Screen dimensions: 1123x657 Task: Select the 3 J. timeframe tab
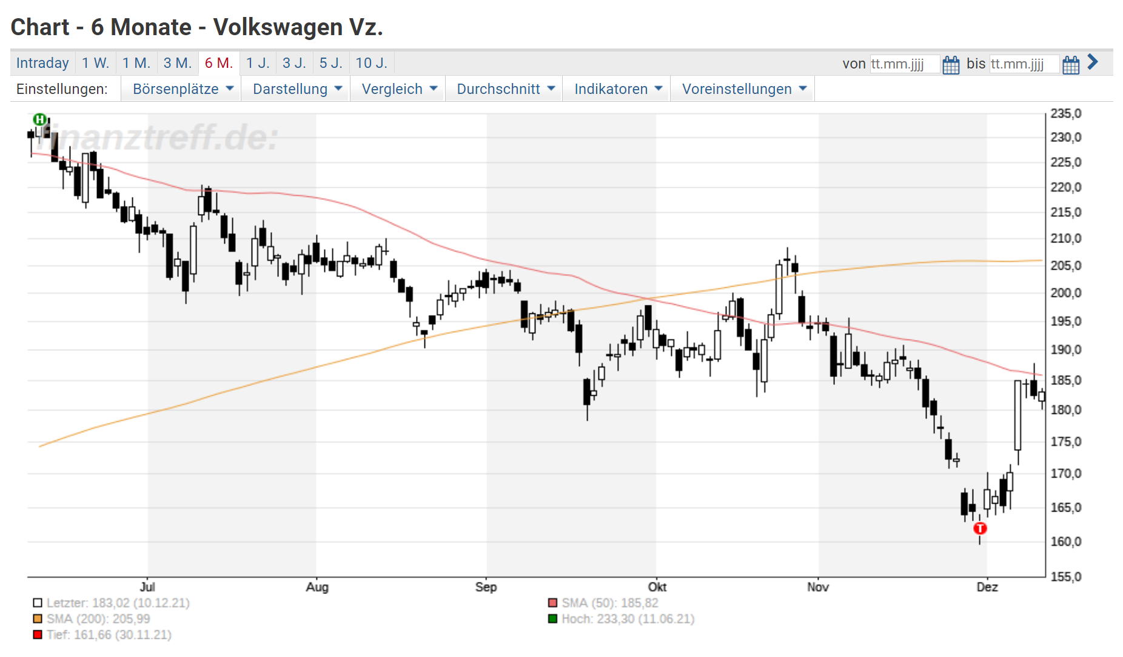tap(294, 63)
